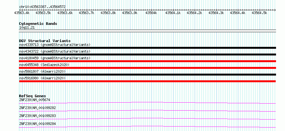This screenshot has height=131, width=285.
Task: Click the RefSeq Genes track title
Action: (x=33, y=96)
